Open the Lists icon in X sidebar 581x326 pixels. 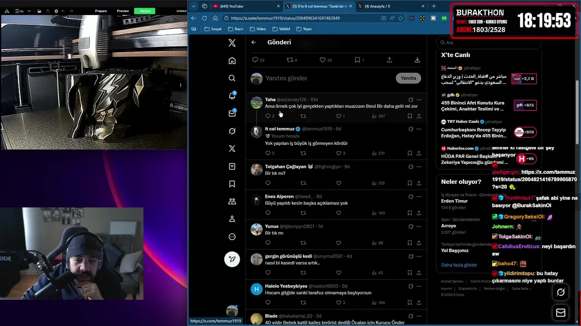[232, 166]
